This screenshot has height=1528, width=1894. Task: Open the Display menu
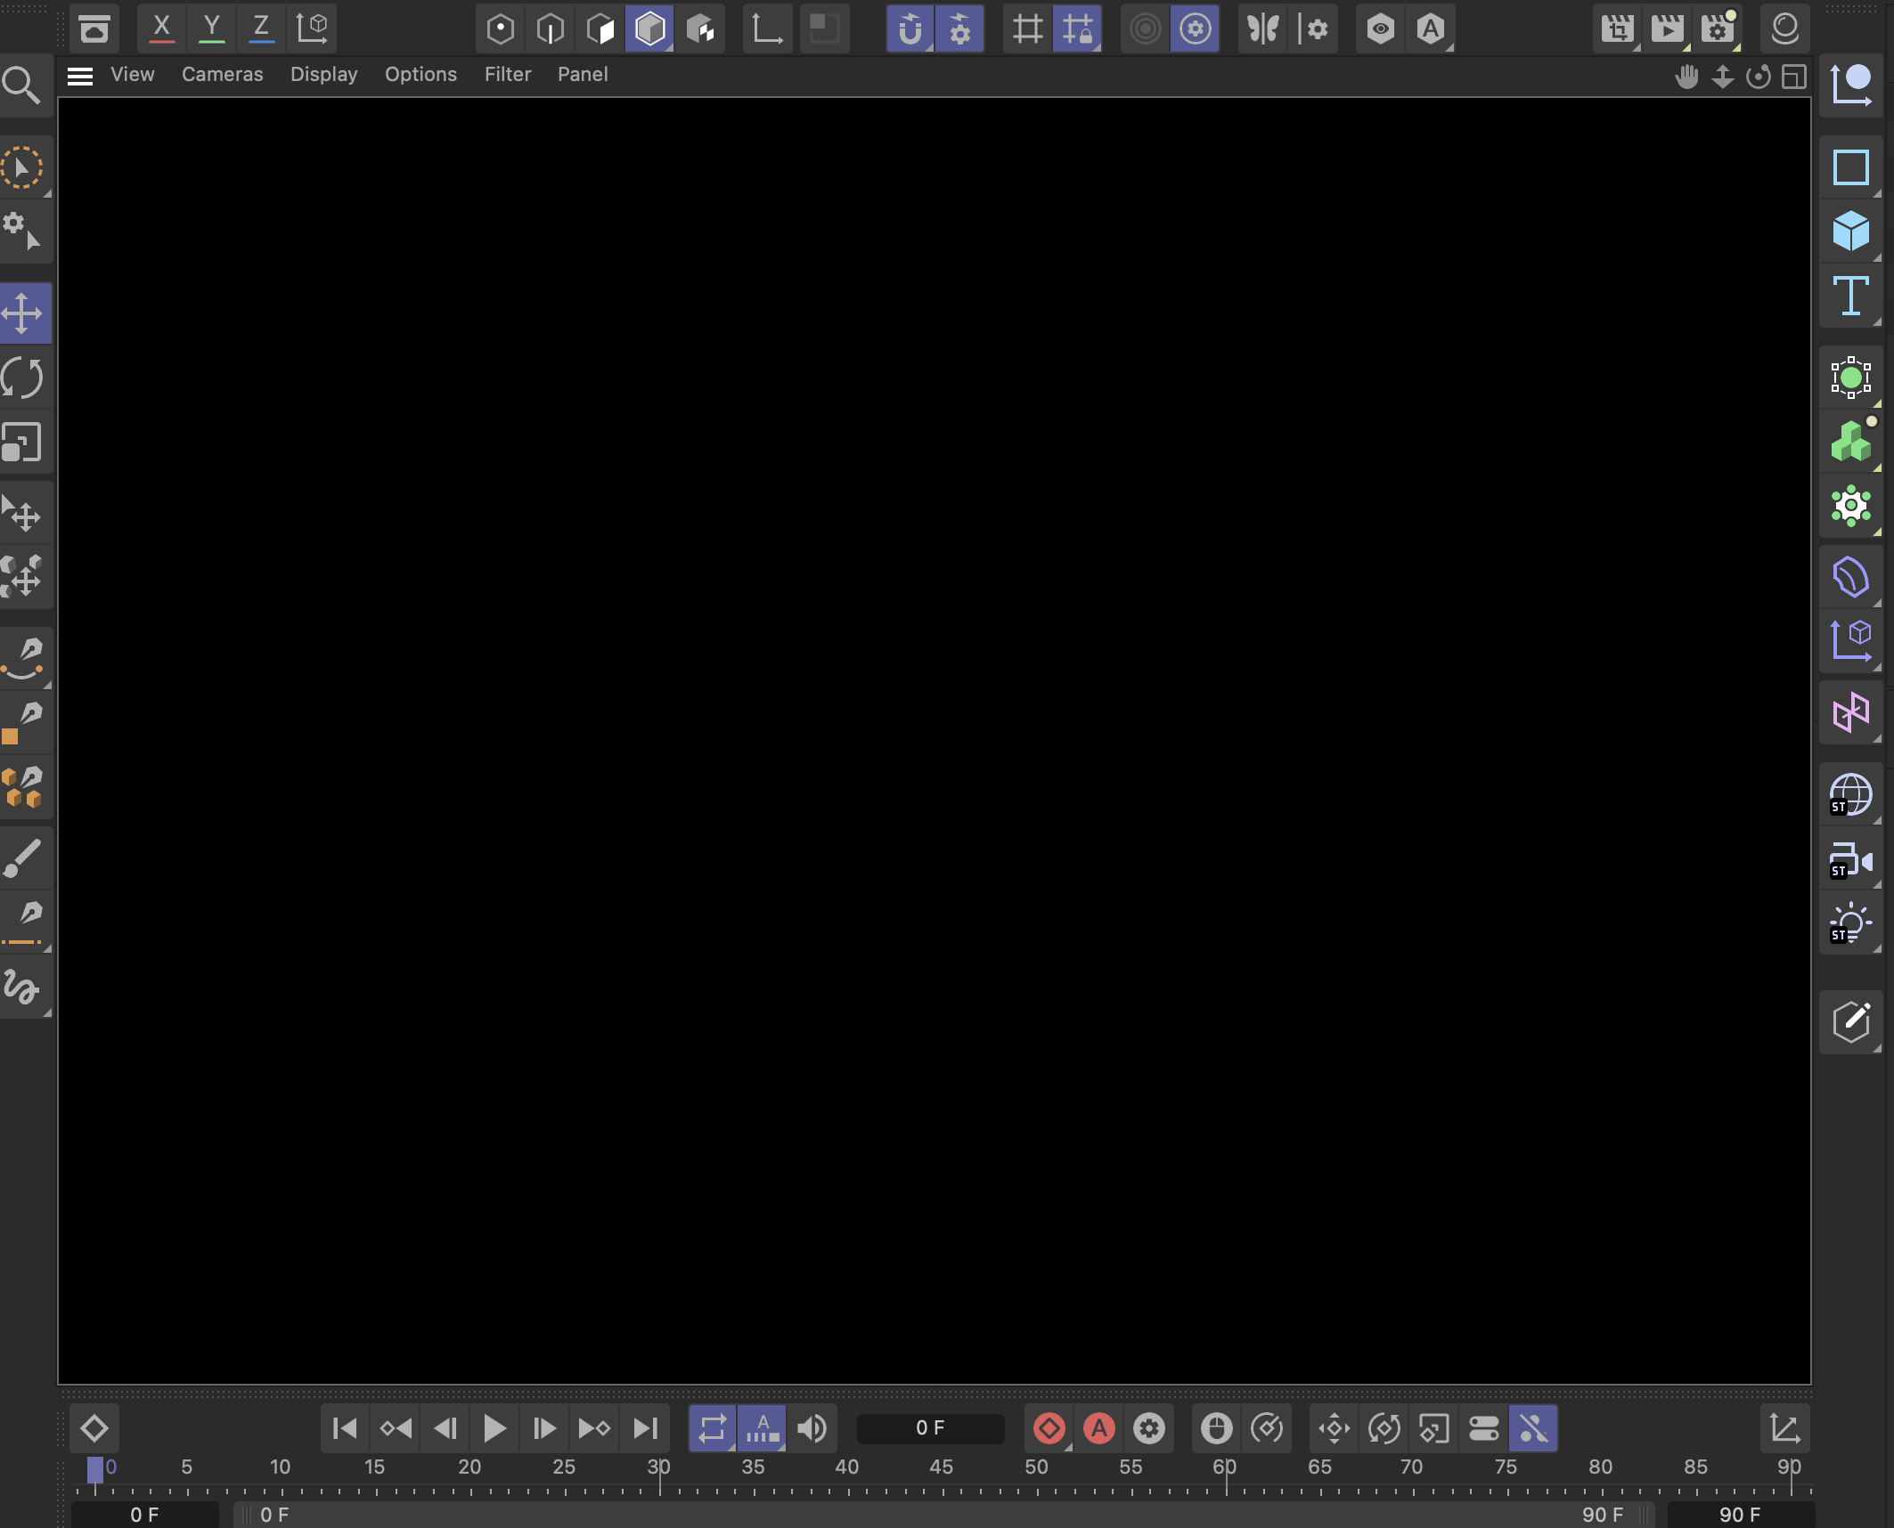324,75
